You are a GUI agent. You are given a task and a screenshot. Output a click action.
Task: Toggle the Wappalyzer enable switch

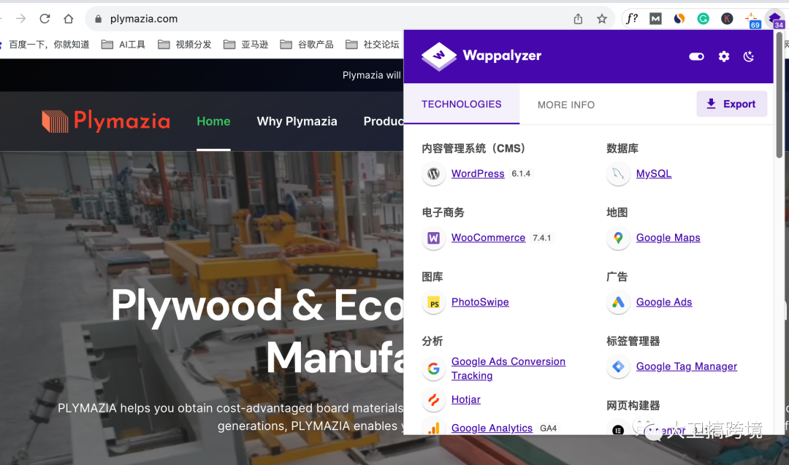point(696,56)
